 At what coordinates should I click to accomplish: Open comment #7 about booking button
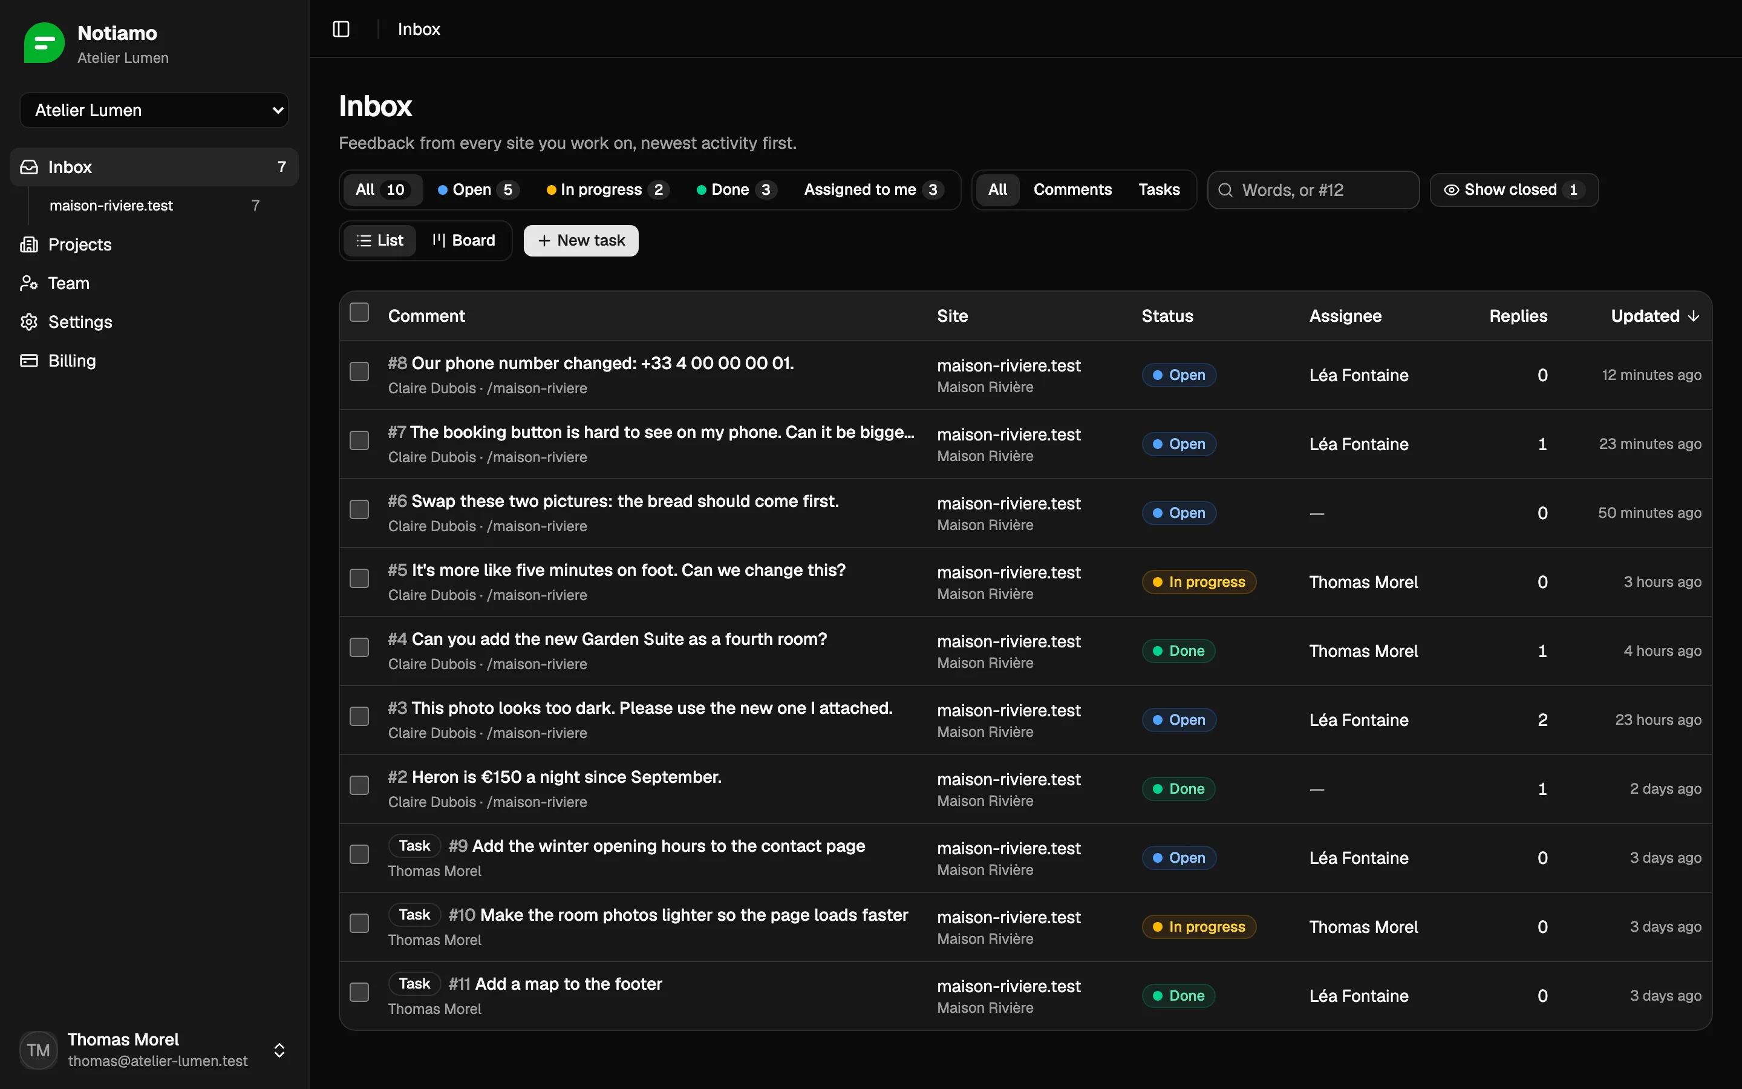point(651,432)
